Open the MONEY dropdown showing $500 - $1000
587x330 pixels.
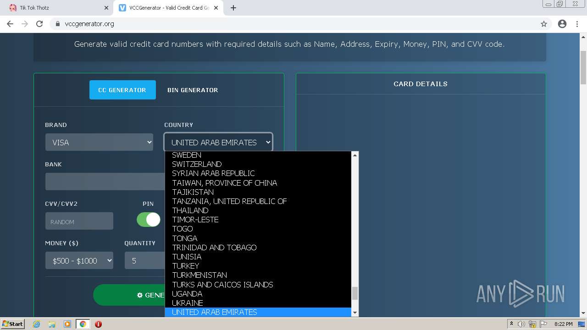click(79, 260)
